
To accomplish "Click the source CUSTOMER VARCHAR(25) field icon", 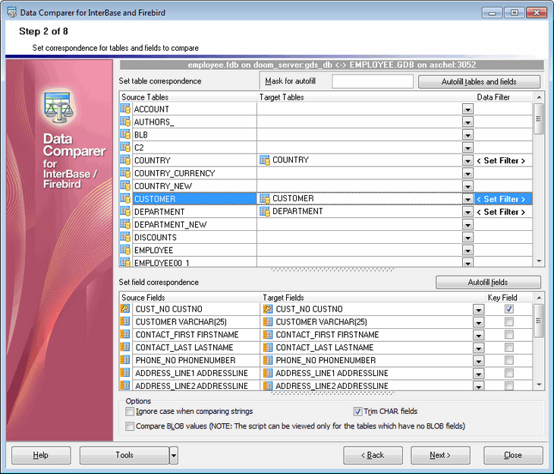I will [125, 321].
